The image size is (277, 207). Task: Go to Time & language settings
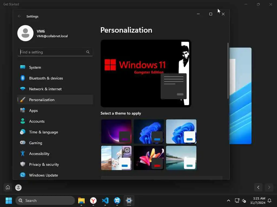click(55, 132)
